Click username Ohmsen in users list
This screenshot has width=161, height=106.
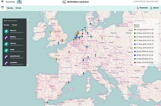click(13, 30)
